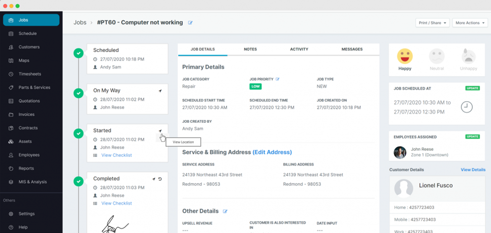Click John Reese employee avatar
The width and height of the screenshot is (491, 233).
coord(400,152)
